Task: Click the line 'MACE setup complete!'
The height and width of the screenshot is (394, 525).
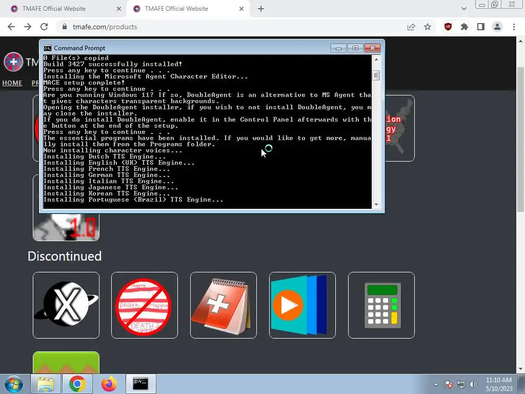Action: pyautogui.click(x=84, y=83)
